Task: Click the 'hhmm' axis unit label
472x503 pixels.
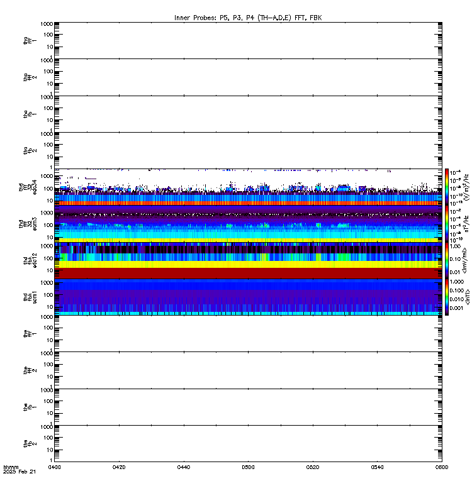Action: tap(11, 467)
